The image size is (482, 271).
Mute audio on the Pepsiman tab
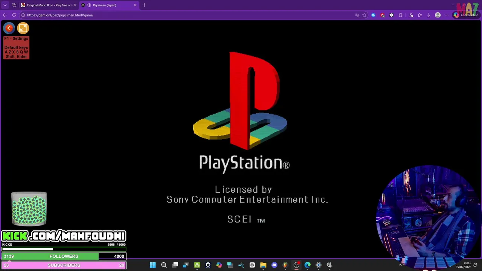tap(89, 5)
